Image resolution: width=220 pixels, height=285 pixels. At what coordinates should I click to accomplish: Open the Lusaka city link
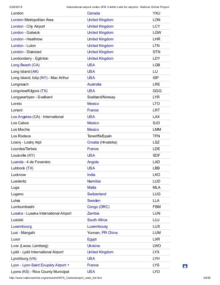pos(17,213)
